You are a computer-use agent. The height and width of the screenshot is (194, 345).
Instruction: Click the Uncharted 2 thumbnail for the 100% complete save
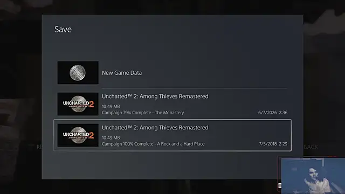point(78,135)
